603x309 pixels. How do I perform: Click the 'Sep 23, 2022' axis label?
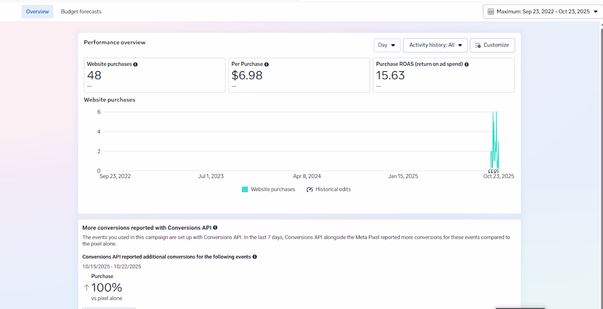click(x=115, y=176)
